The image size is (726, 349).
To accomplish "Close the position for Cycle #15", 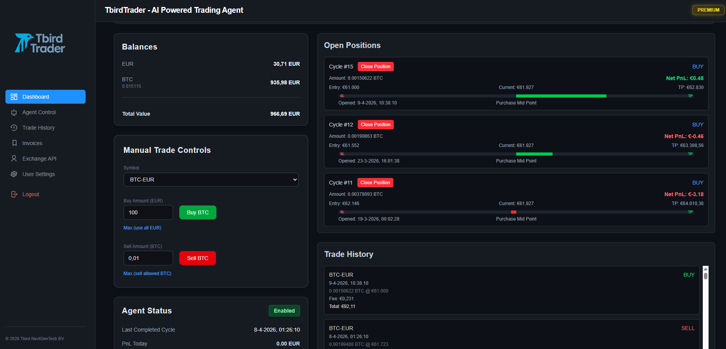I will tap(376, 67).
